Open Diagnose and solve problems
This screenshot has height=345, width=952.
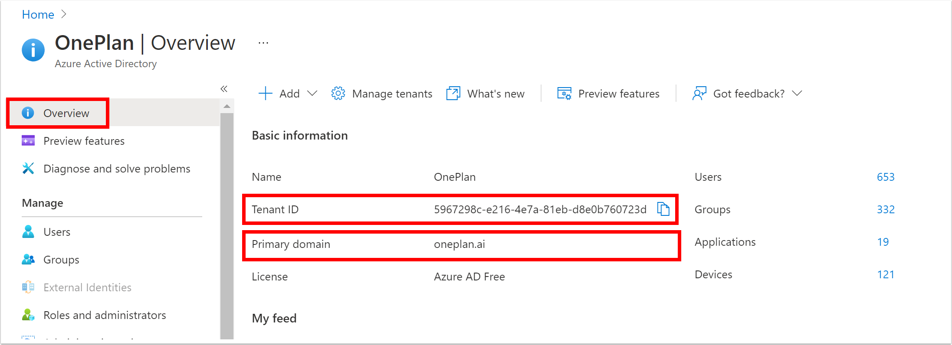(x=117, y=169)
